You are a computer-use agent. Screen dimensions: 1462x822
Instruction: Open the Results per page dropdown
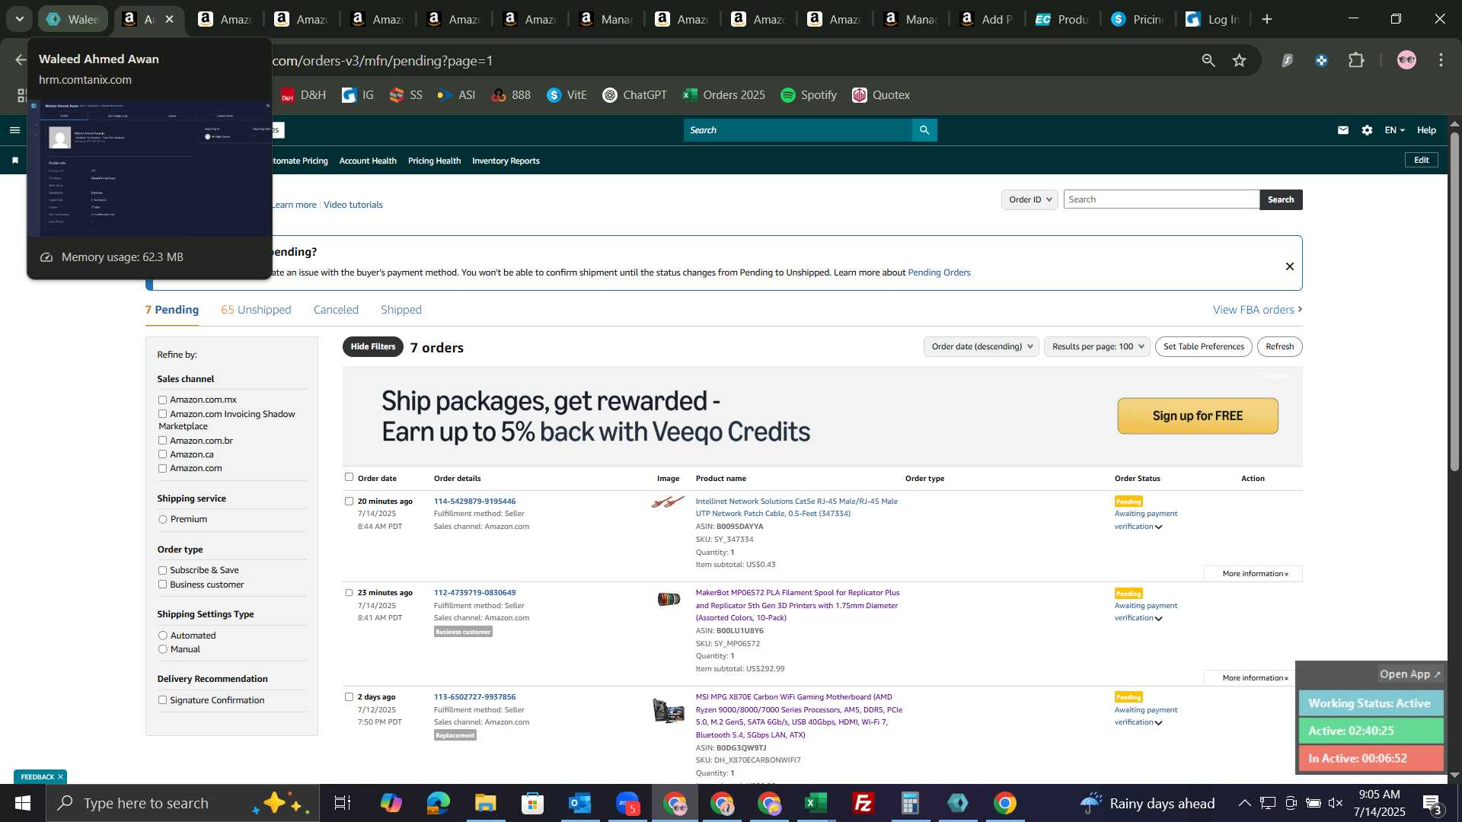click(1097, 346)
